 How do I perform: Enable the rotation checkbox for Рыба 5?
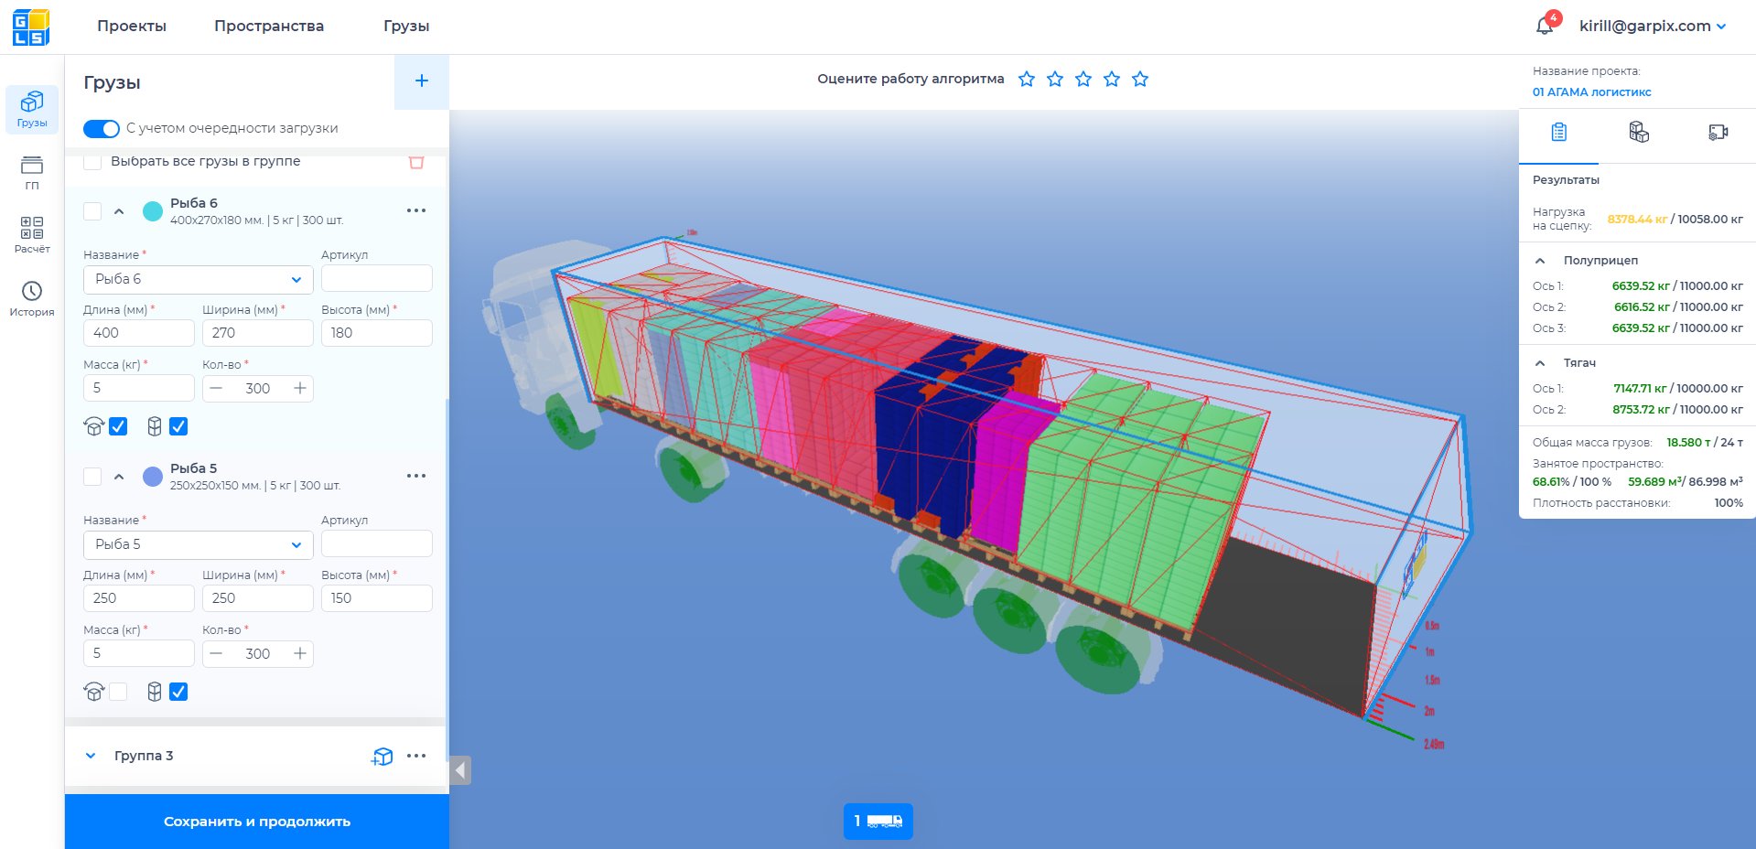point(118,693)
